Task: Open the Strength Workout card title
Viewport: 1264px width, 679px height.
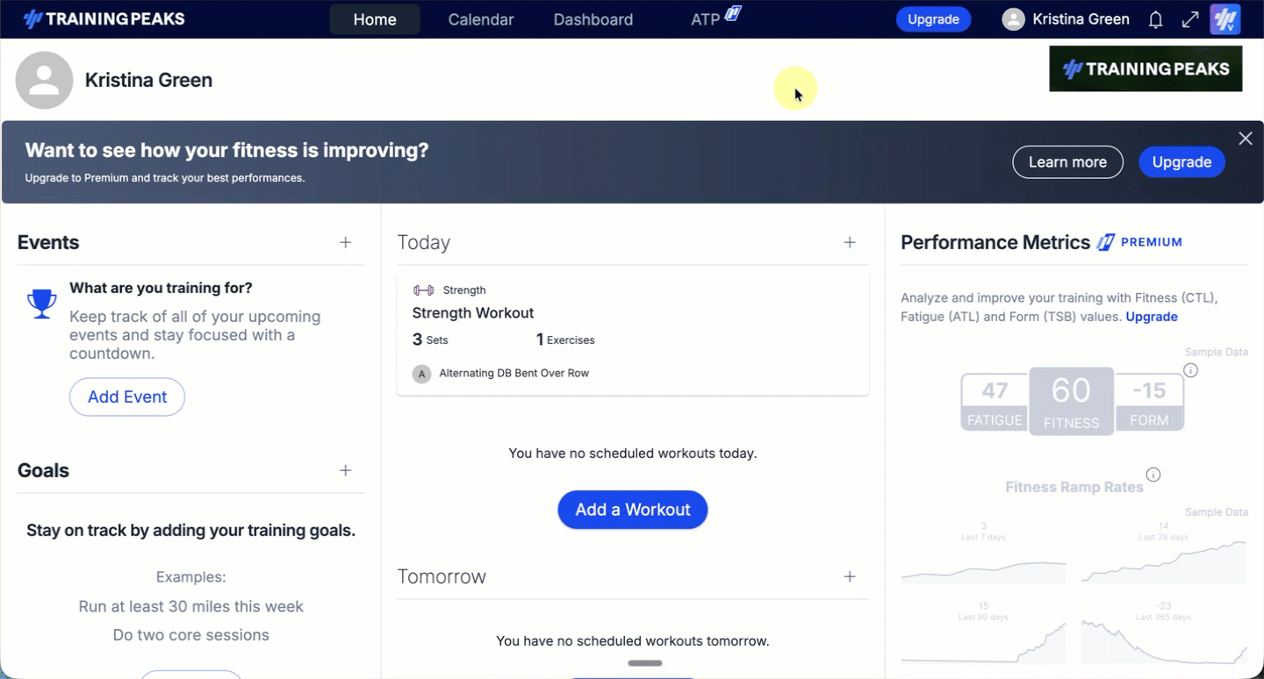Action: (x=473, y=313)
